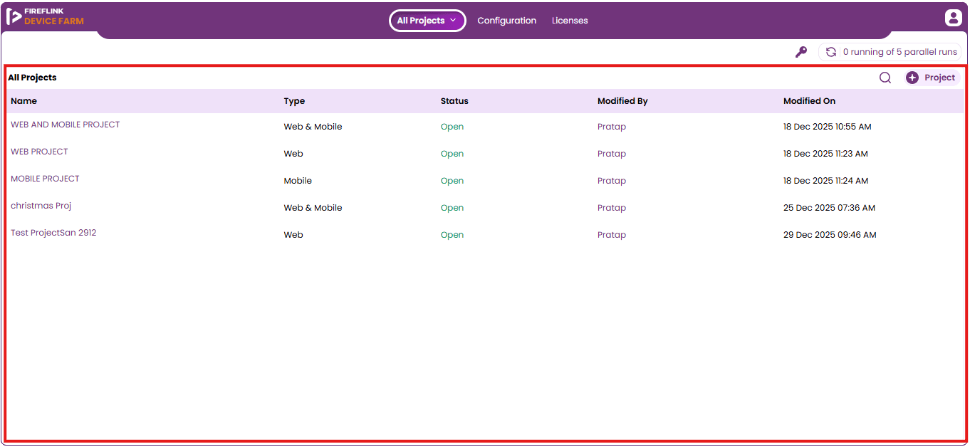The width and height of the screenshot is (970, 447).
Task: Click Type 'Web & Mobile' in christmas Proj row
Action: click(313, 208)
